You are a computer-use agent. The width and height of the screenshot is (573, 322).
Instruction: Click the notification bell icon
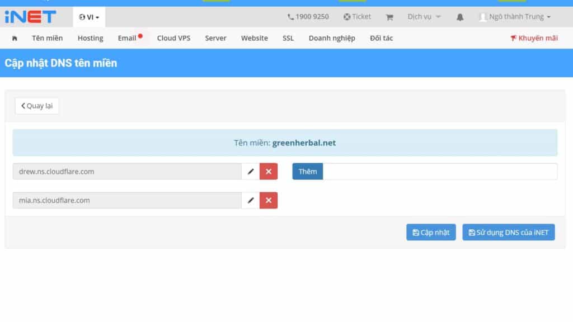point(460,17)
